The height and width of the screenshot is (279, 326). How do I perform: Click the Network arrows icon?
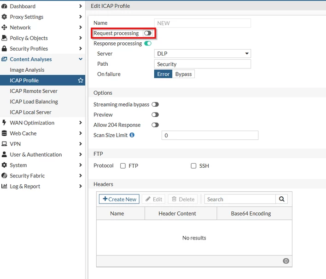point(4,28)
